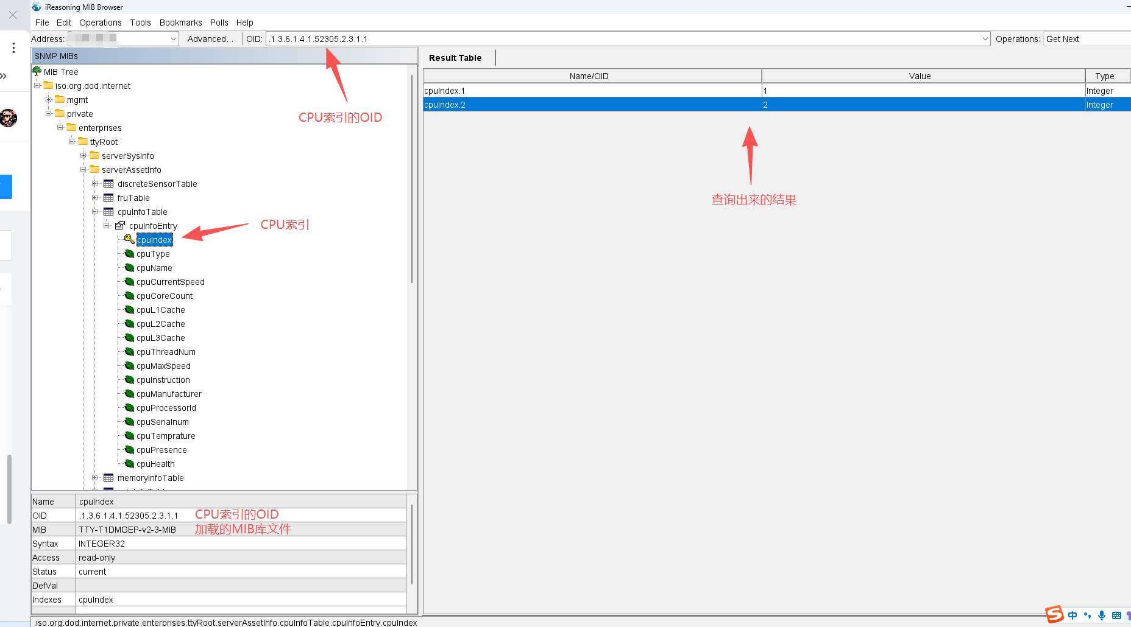Click the three-dot menu on left sidebar
This screenshot has height=627, width=1131.
tap(13, 47)
